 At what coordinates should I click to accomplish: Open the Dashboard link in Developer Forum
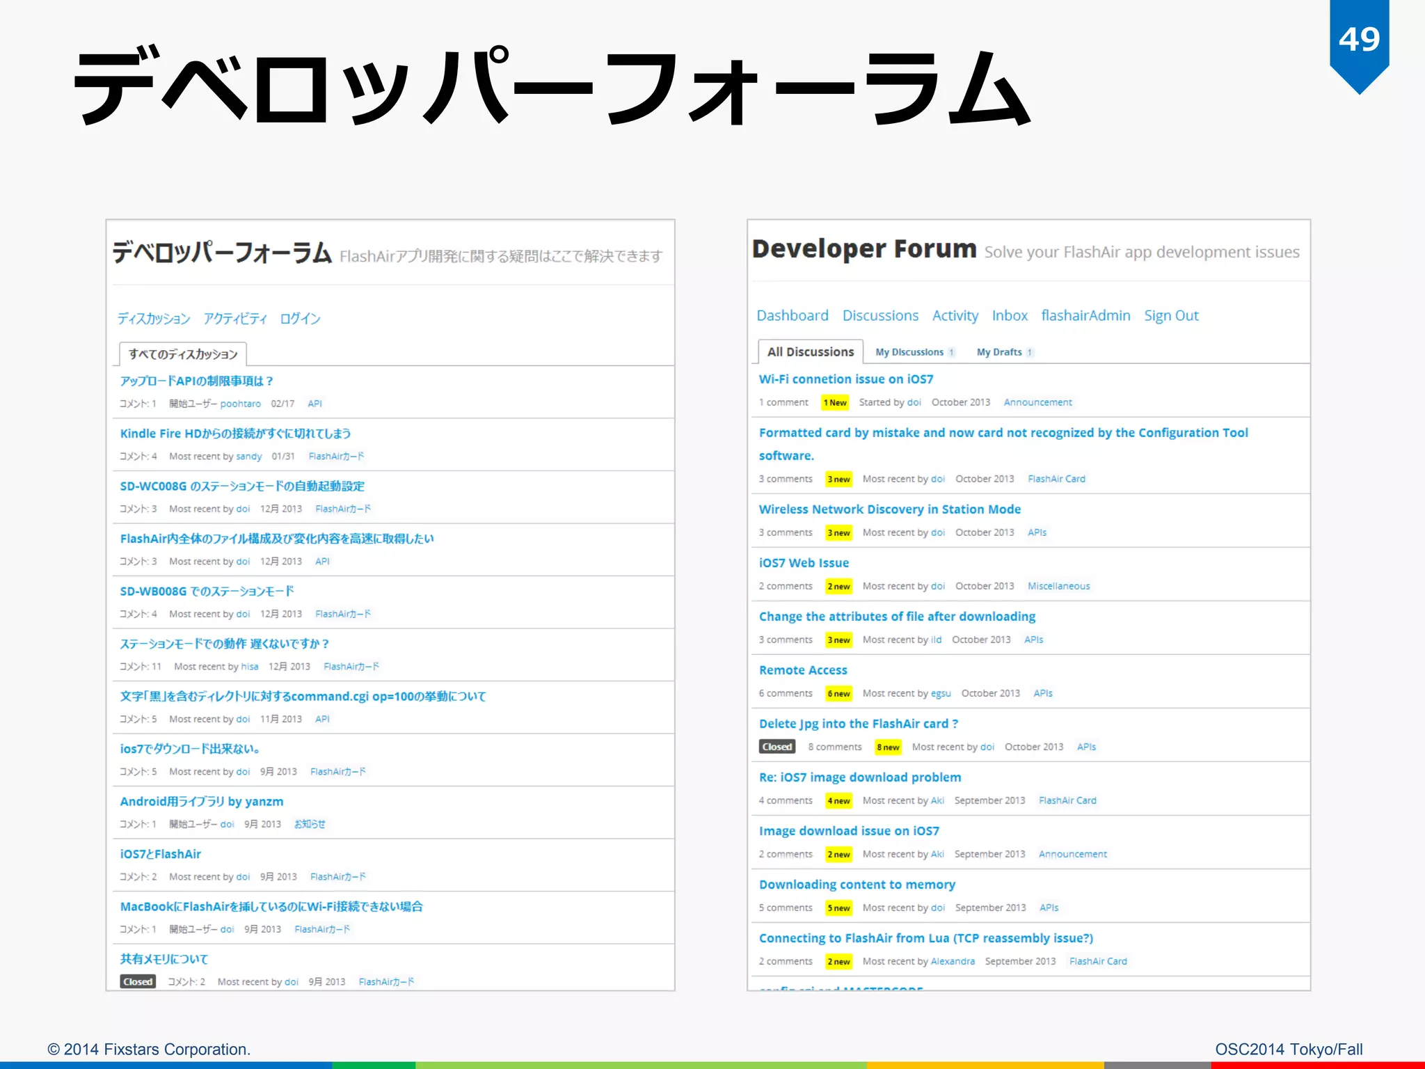pyautogui.click(x=793, y=315)
